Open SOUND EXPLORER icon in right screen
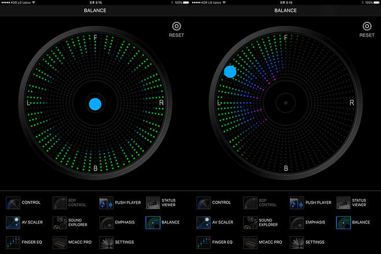The width and height of the screenshot is (381, 254). click(x=250, y=223)
